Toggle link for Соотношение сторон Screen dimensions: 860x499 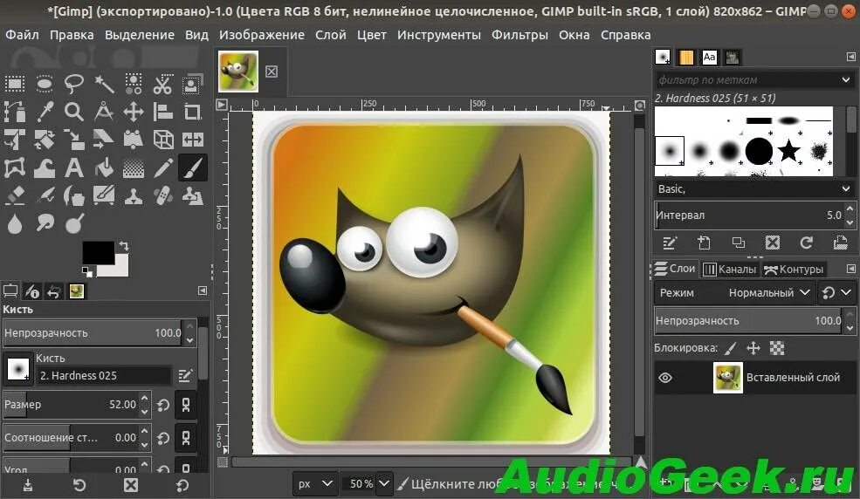tap(186, 438)
